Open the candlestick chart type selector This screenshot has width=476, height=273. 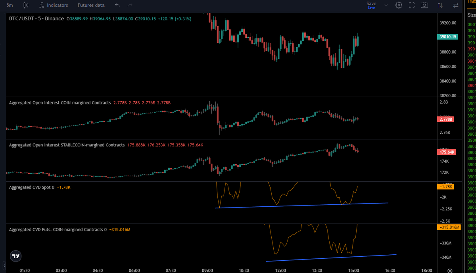point(26,5)
